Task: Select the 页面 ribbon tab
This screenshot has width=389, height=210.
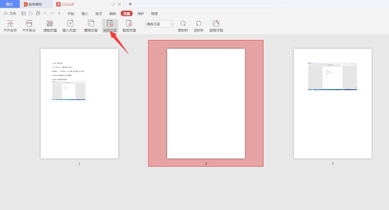Action: click(127, 14)
